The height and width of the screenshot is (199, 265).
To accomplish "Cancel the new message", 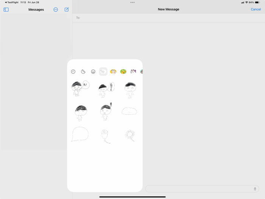I will click(256, 9).
